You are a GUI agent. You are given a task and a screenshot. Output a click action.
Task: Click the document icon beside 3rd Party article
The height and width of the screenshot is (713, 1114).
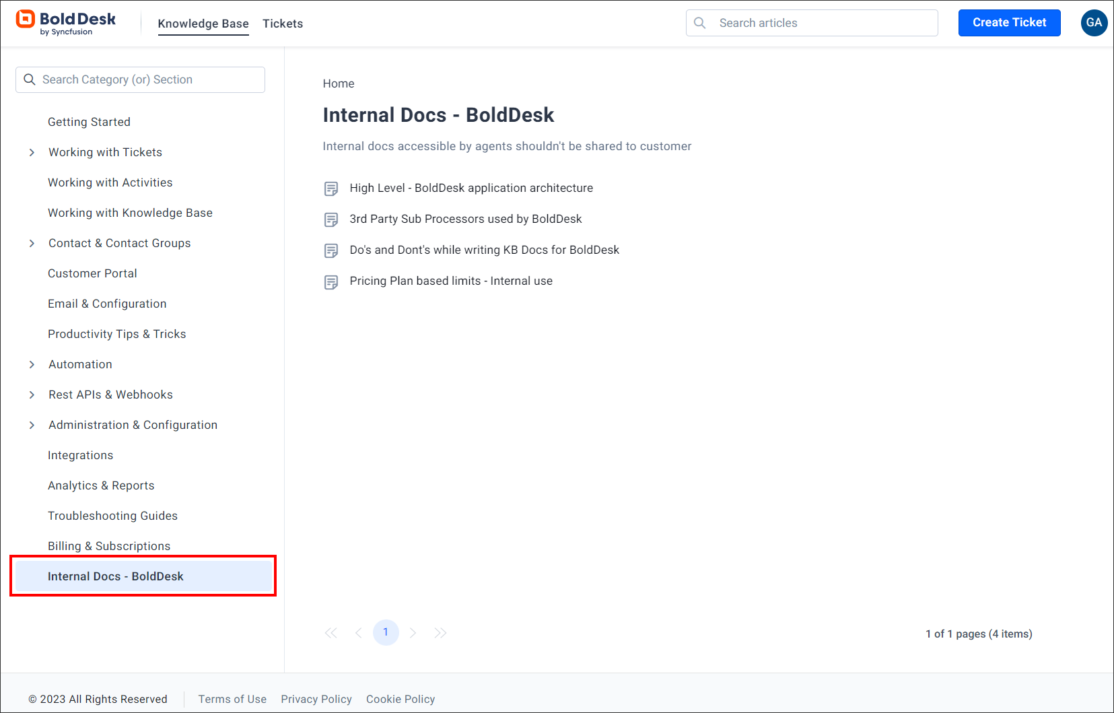(x=331, y=219)
